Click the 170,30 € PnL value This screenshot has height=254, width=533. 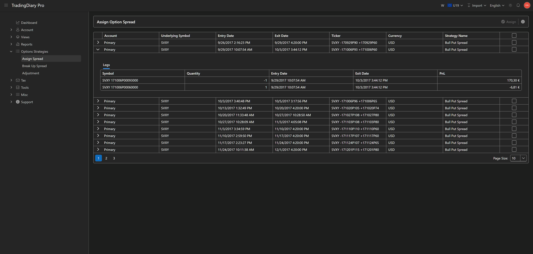tap(513, 80)
